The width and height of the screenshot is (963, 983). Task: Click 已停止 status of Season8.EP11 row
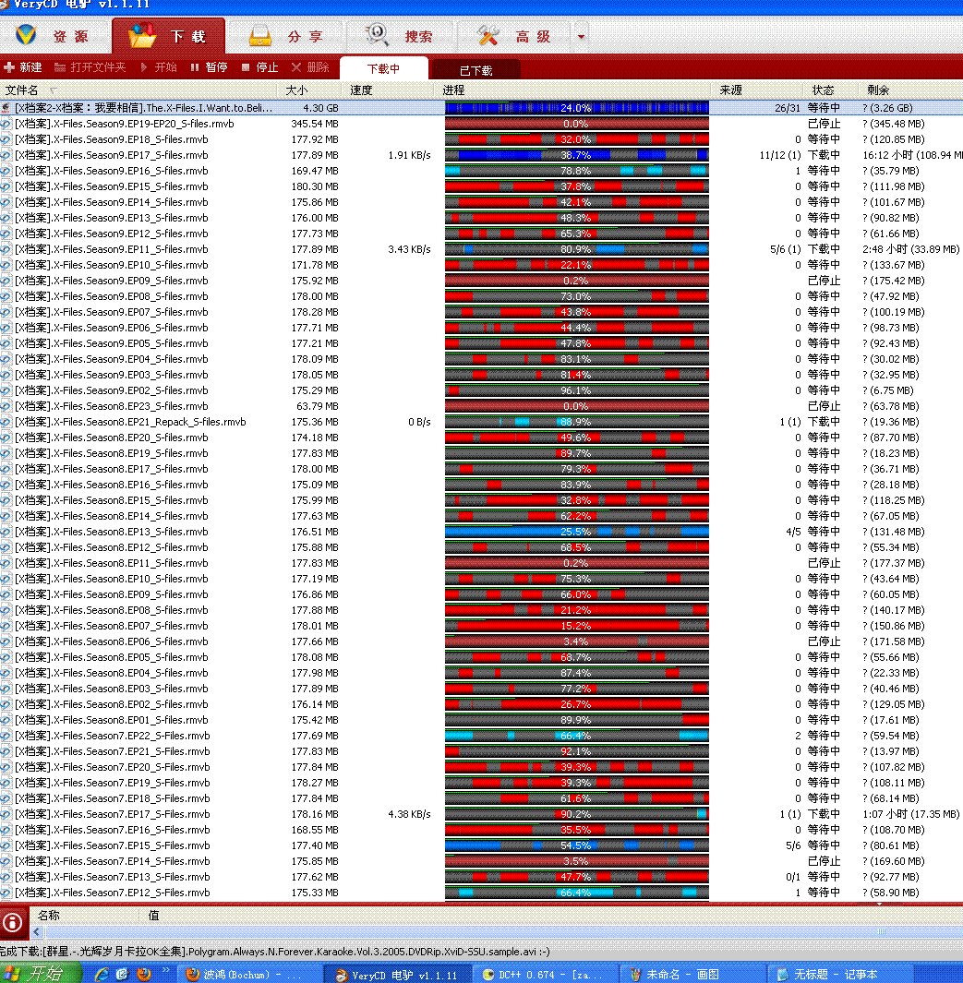824,563
